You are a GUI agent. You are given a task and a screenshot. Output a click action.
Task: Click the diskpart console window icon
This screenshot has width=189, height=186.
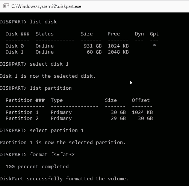point(6,6)
